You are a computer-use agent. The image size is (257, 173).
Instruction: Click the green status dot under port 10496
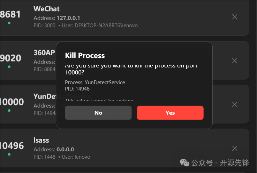coord(9,154)
